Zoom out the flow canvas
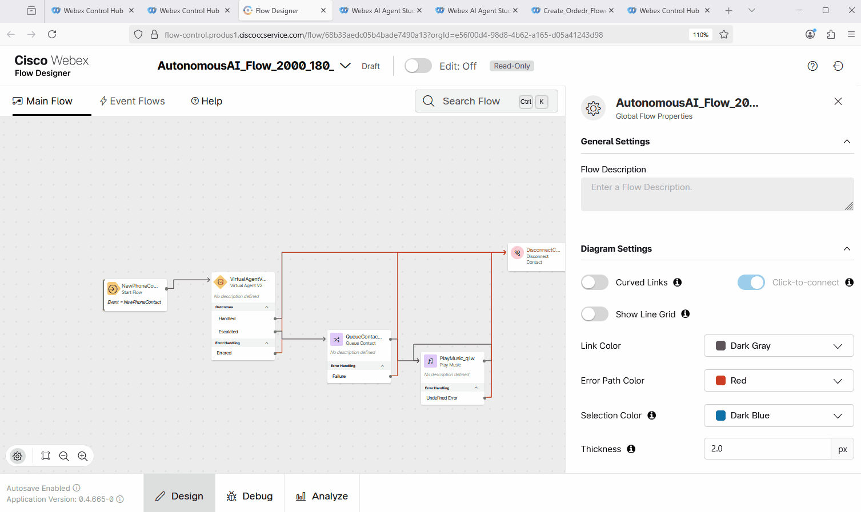 point(64,456)
